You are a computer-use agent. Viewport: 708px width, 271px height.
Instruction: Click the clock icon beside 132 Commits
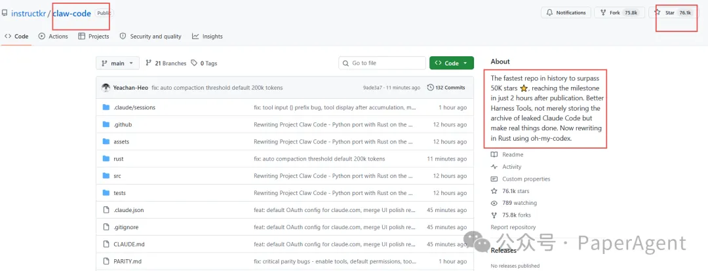tap(431, 88)
